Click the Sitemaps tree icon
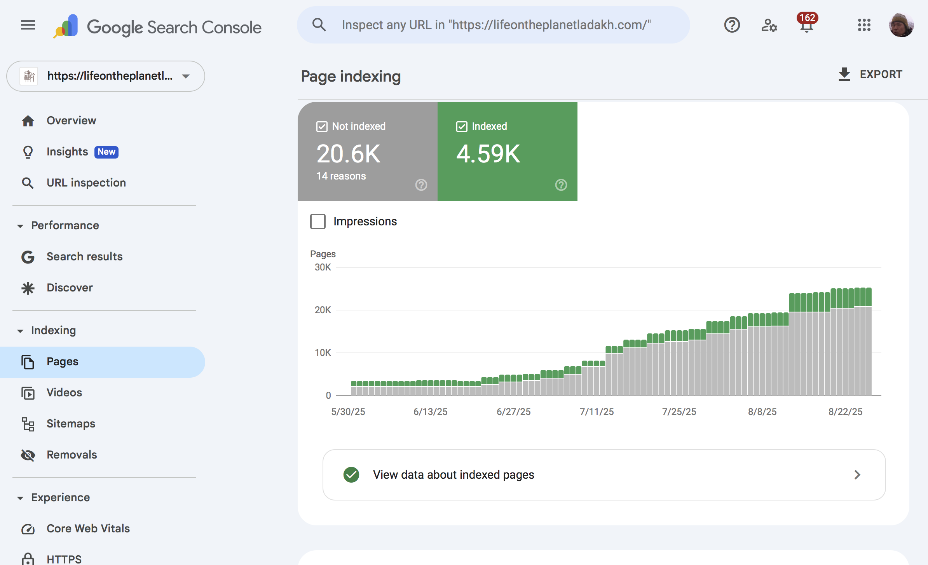 coord(28,424)
